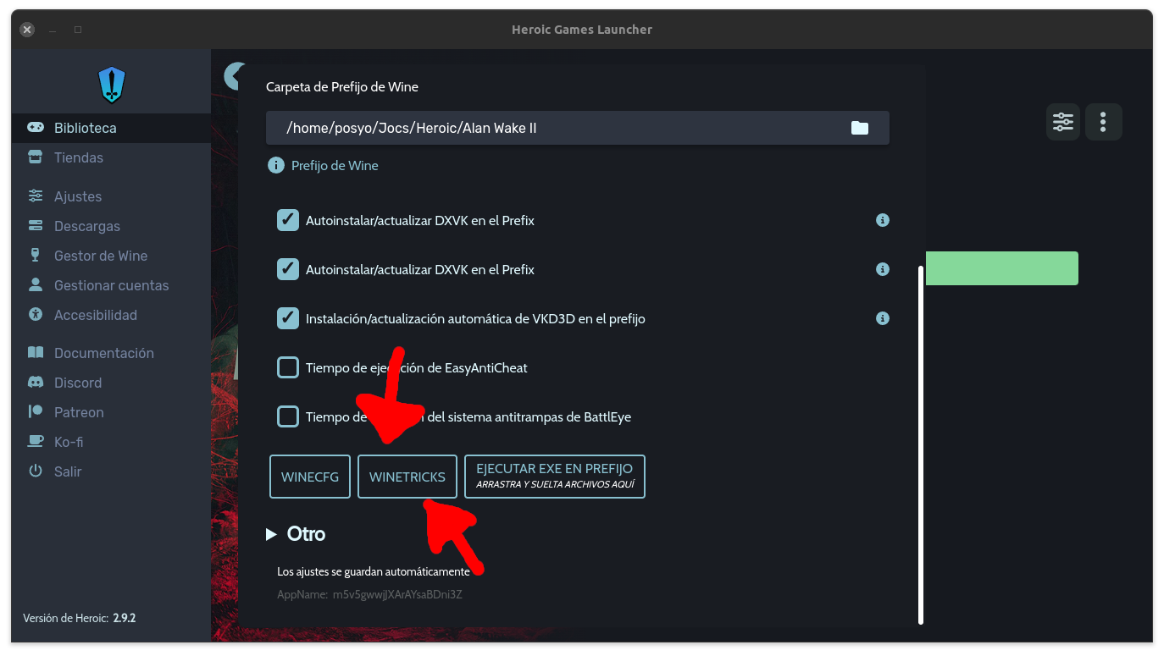1164x656 pixels.
Task: Click the WINETRICKS button
Action: 407,477
